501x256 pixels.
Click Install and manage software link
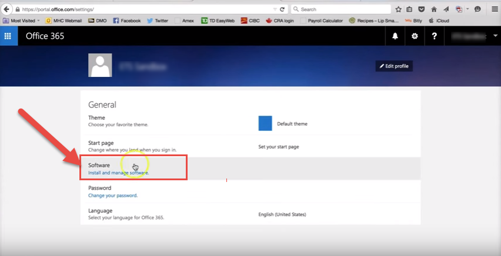[x=119, y=173]
